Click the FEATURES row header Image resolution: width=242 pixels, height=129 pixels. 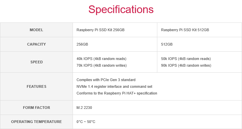pyautogui.click(x=36, y=86)
